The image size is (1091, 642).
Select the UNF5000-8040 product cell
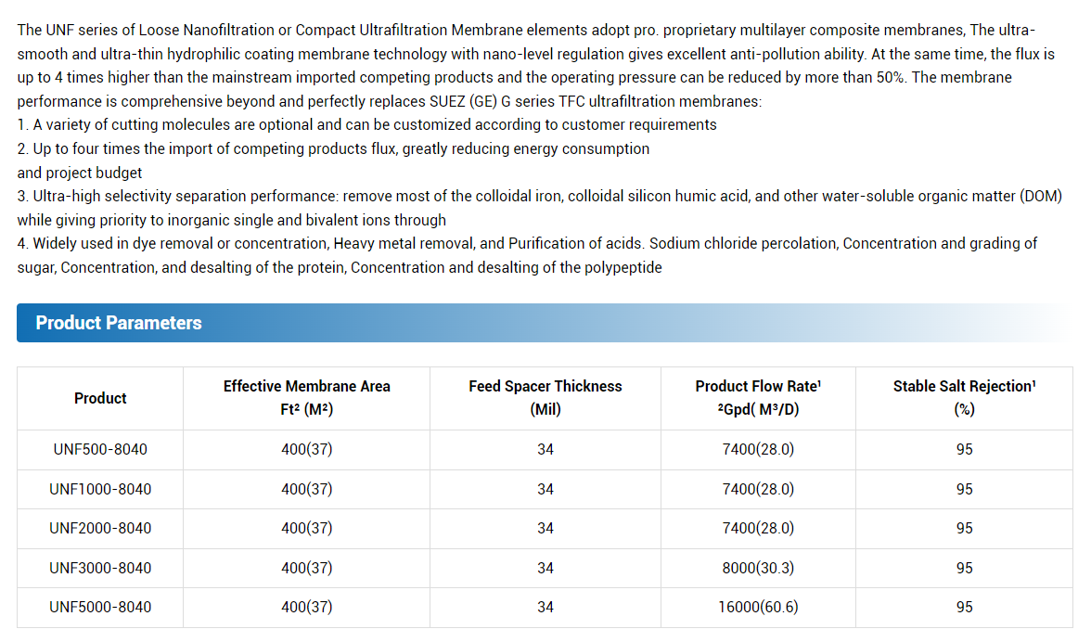click(100, 608)
